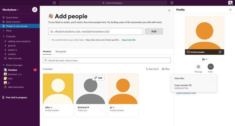
Task: Click the 3 members count text
Action: 48,69
